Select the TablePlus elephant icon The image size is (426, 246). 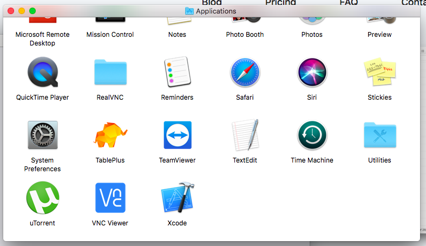(110, 135)
